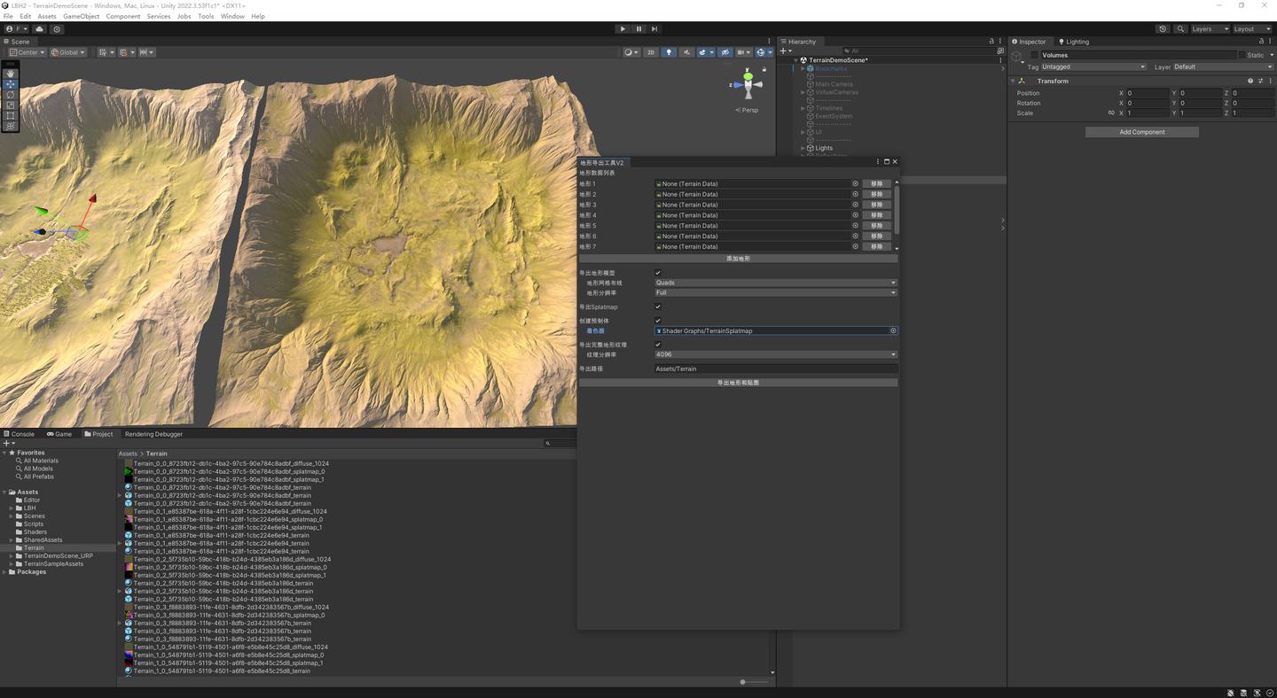Viewport: 1277px width, 698px height.
Task: Click the search icon in the top toolbar
Action: 1180,28
